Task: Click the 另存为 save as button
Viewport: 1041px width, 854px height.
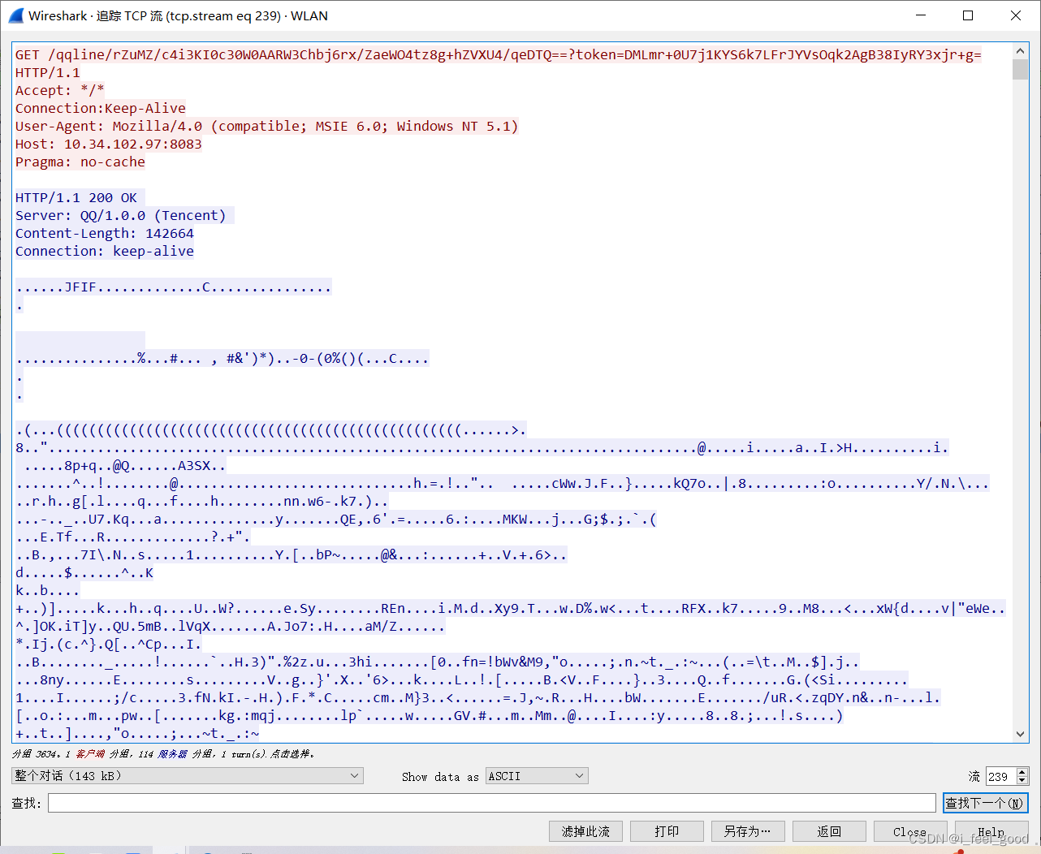Action: pos(748,831)
